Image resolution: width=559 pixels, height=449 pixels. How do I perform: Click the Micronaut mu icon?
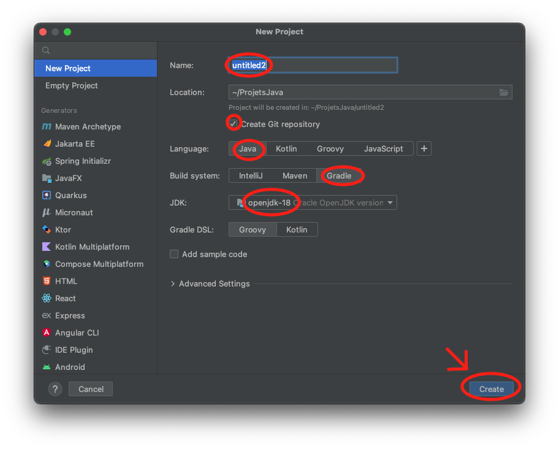tap(47, 213)
